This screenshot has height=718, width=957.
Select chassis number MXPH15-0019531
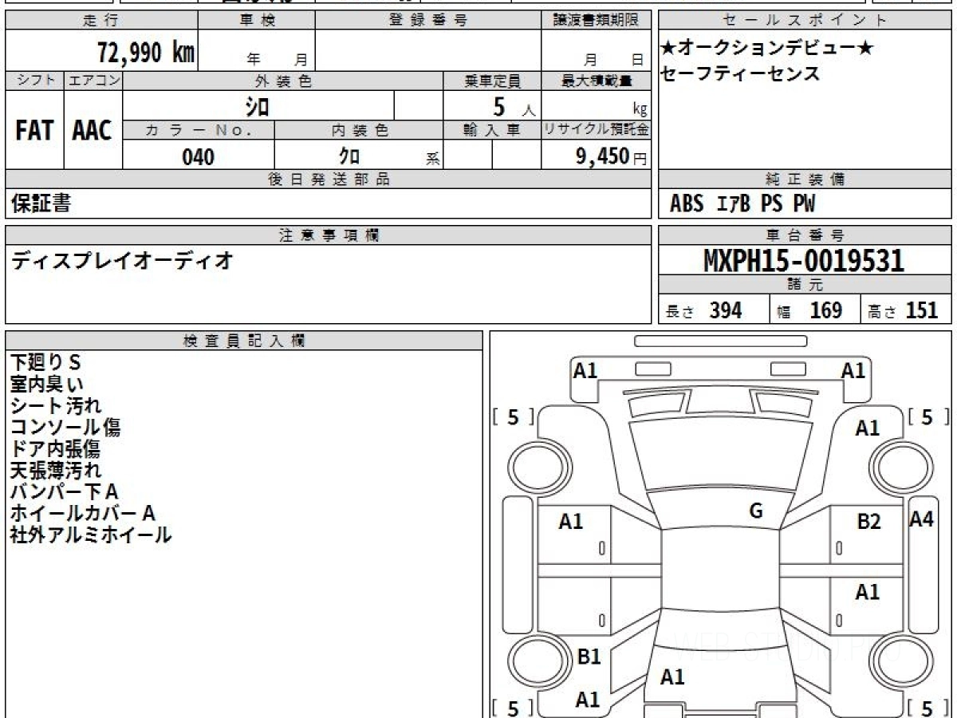pyautogui.click(x=804, y=260)
